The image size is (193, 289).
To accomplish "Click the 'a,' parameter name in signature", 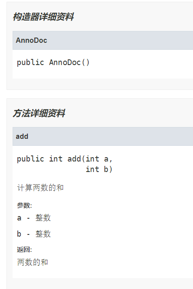I will [x=108, y=159].
